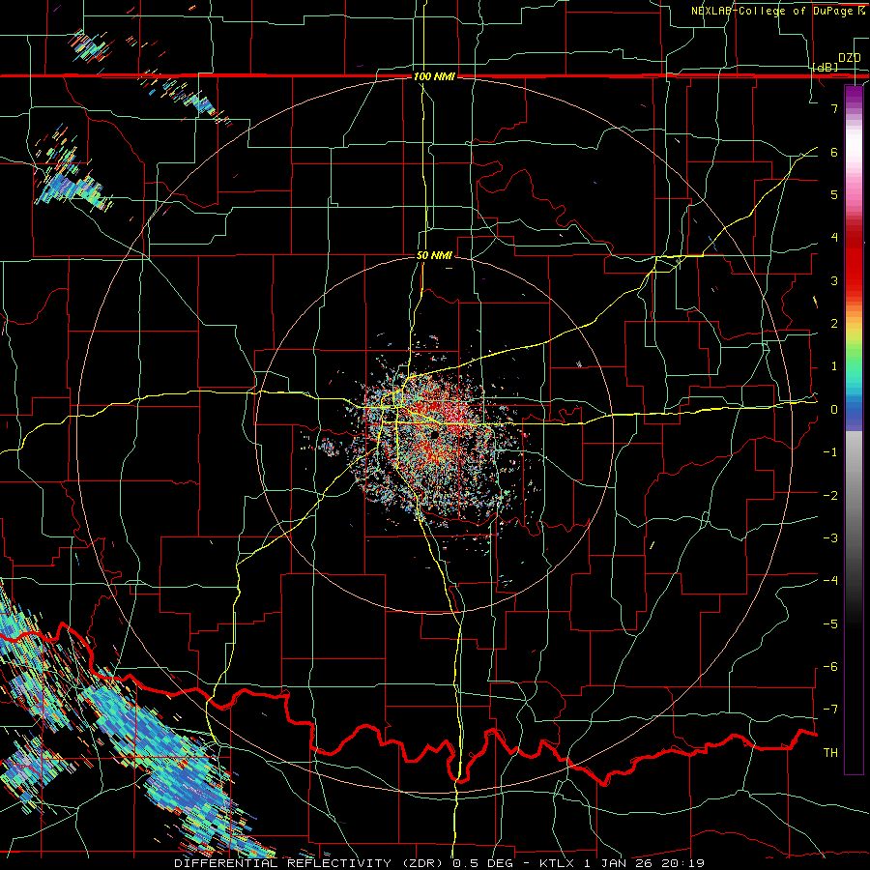The width and height of the screenshot is (870, 870).
Task: Click the legend value -4
Action: [x=830, y=581]
